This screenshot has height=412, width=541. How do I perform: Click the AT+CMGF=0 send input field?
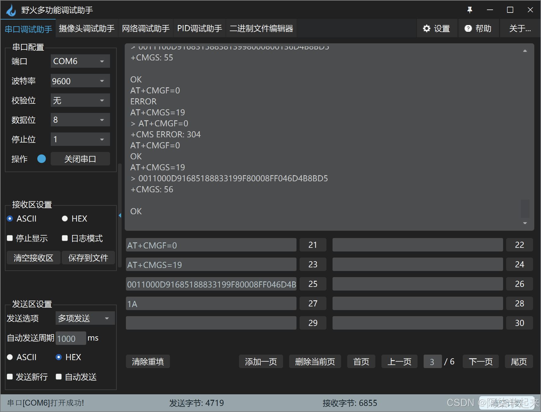[211, 245]
